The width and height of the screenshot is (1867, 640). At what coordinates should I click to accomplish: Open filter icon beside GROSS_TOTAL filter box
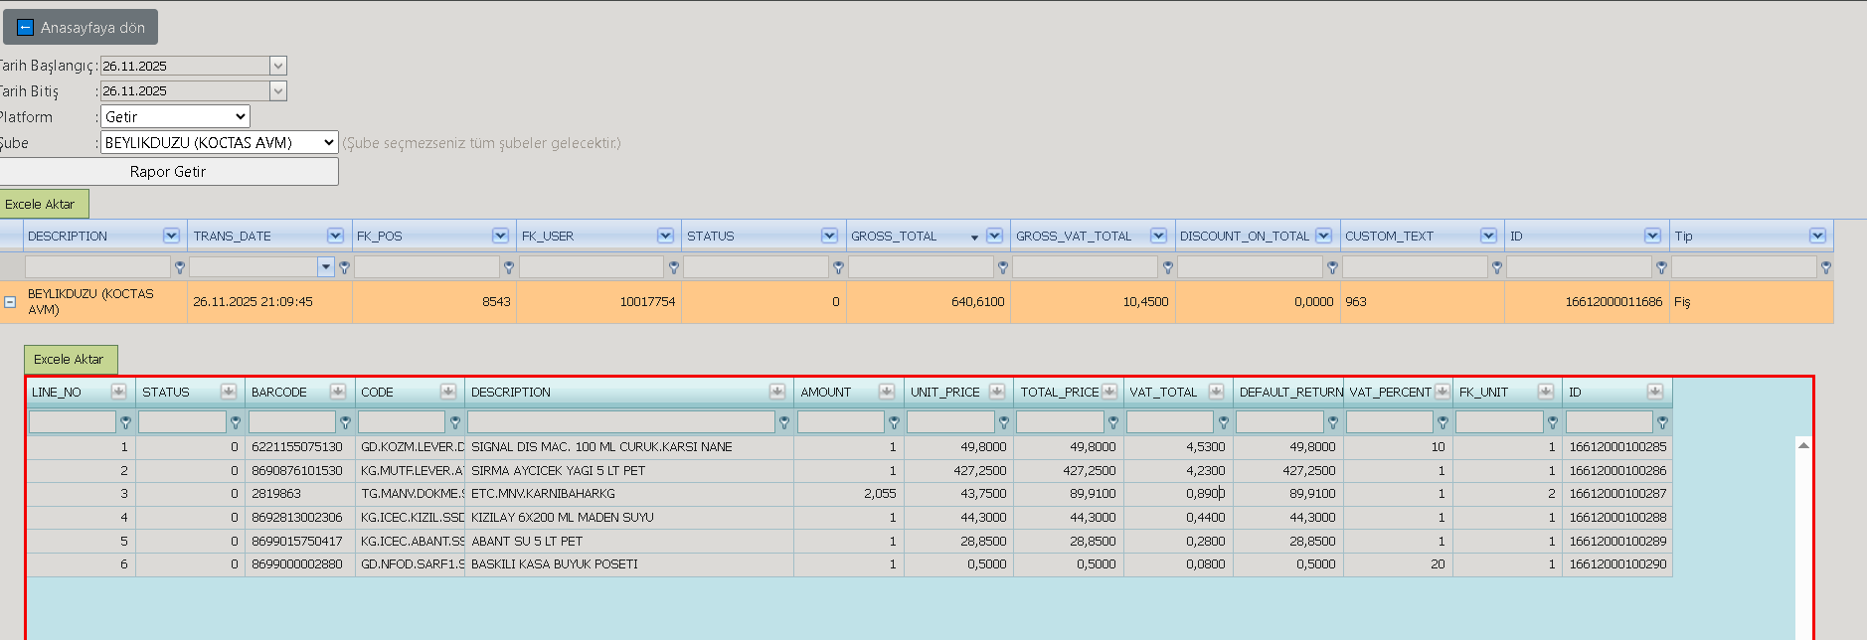point(1003,267)
